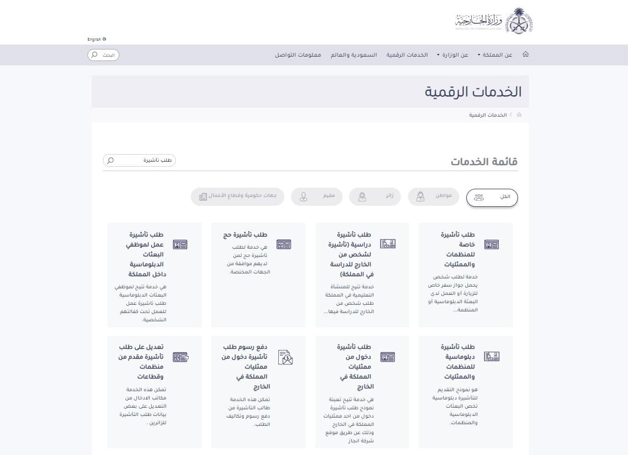Click the resident icon in the مقيم filter
This screenshot has width=628, height=455.
point(304,196)
